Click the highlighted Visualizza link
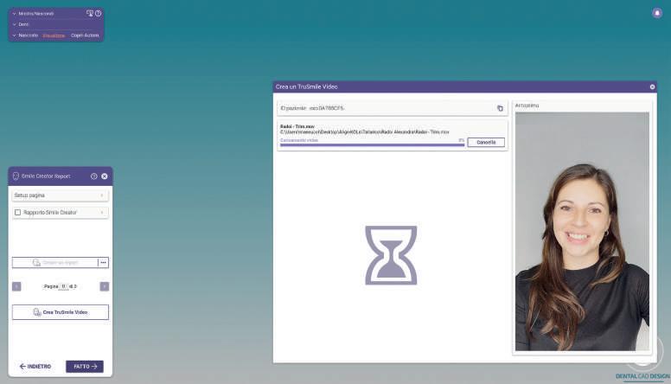671x384 pixels. click(x=54, y=35)
